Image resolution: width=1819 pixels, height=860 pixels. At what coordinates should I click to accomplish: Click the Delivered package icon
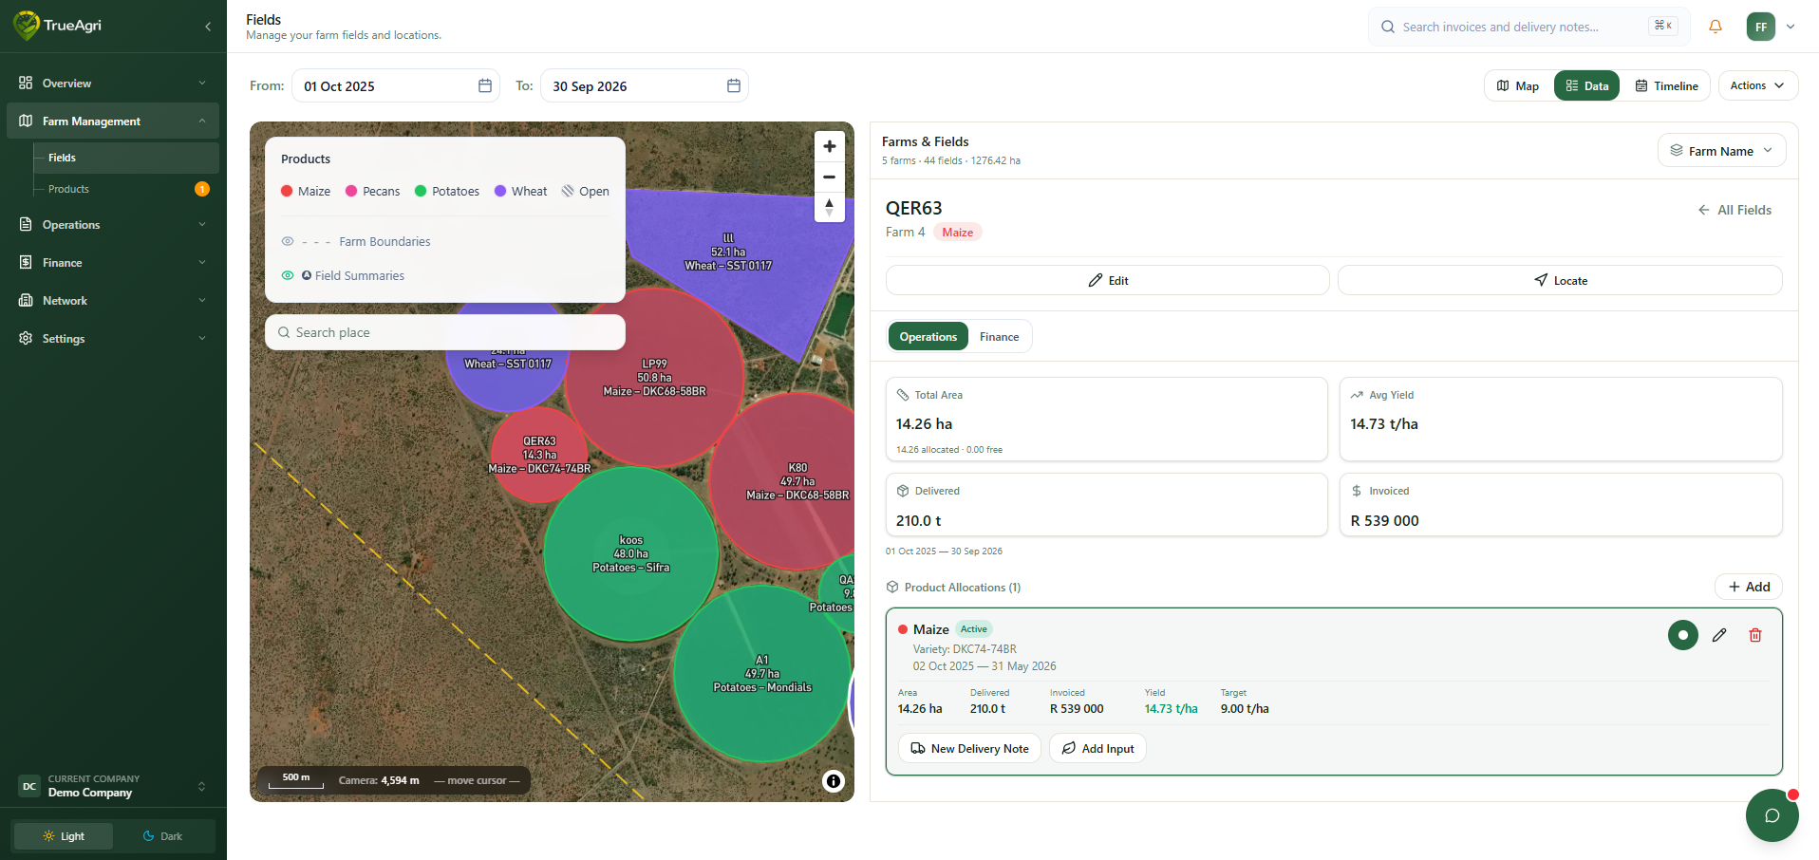pos(903,491)
